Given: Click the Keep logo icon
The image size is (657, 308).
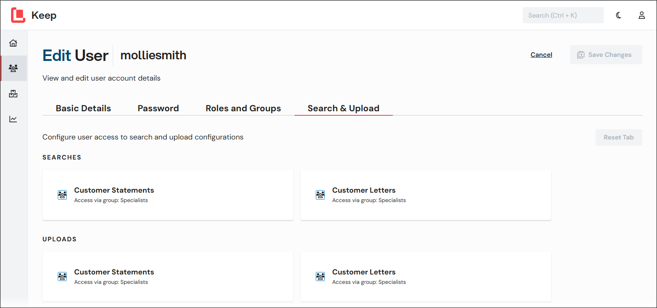Looking at the screenshot, I should pyautogui.click(x=18, y=15).
